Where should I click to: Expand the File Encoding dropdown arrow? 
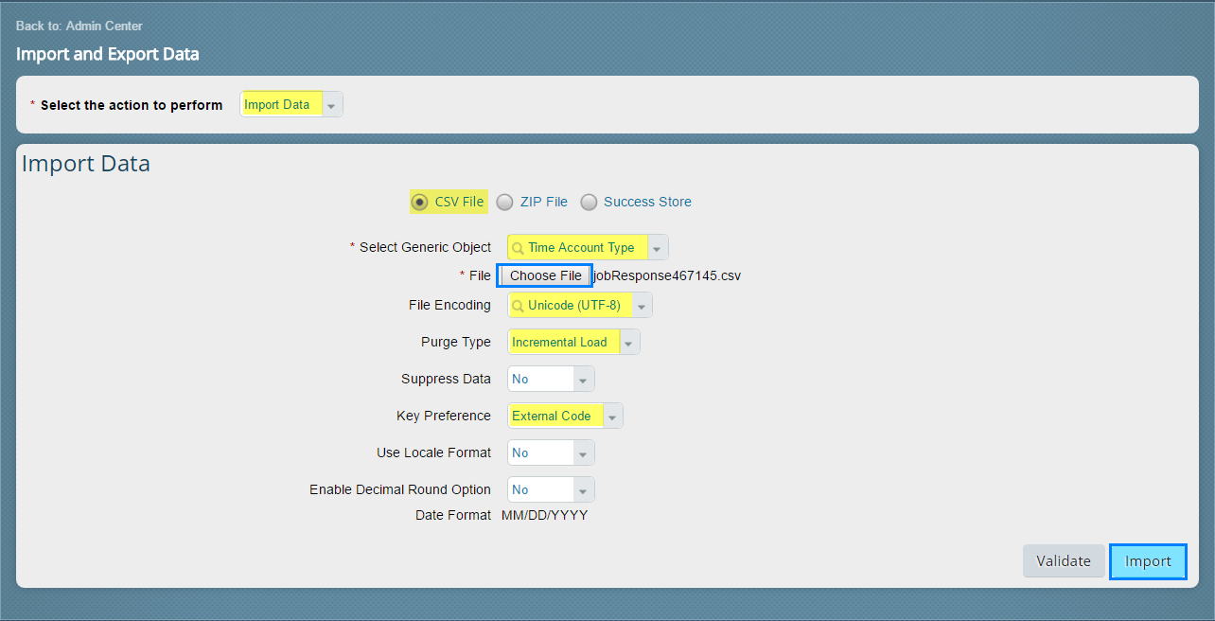(x=642, y=306)
